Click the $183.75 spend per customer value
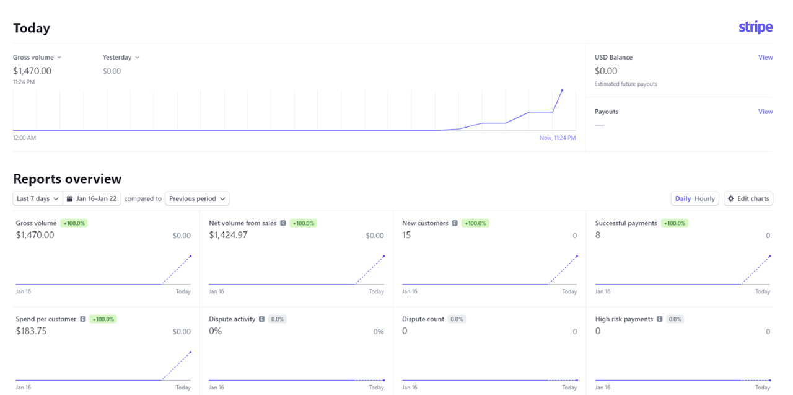The image size is (793, 395). (x=31, y=332)
